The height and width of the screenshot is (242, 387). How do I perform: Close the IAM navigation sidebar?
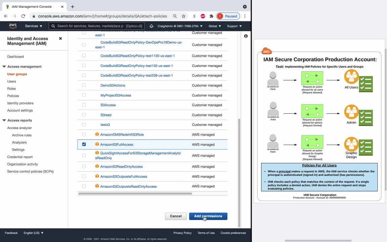click(60, 39)
